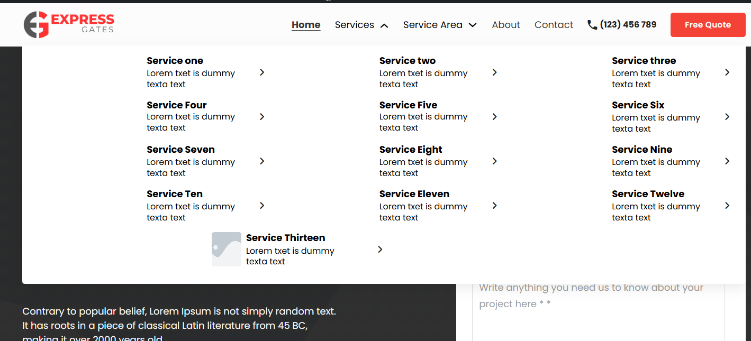Open the Service two link

[x=407, y=61]
